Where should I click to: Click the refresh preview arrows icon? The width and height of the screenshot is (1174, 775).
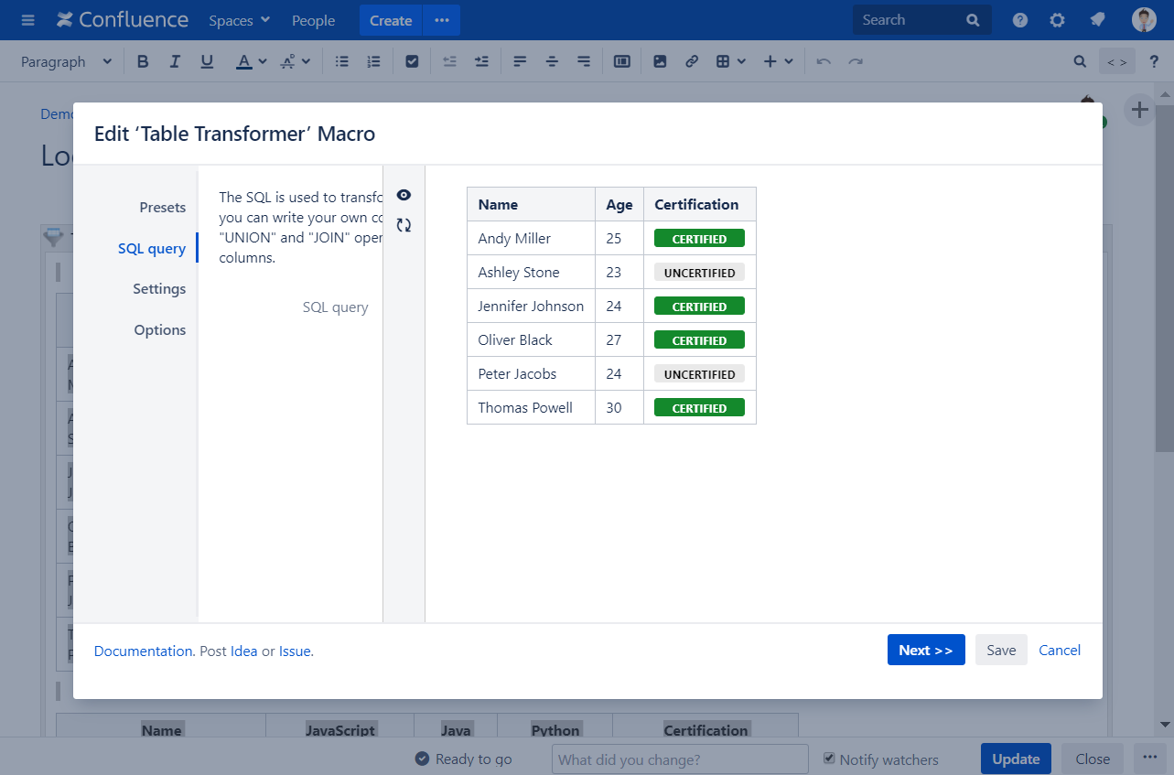[404, 225]
